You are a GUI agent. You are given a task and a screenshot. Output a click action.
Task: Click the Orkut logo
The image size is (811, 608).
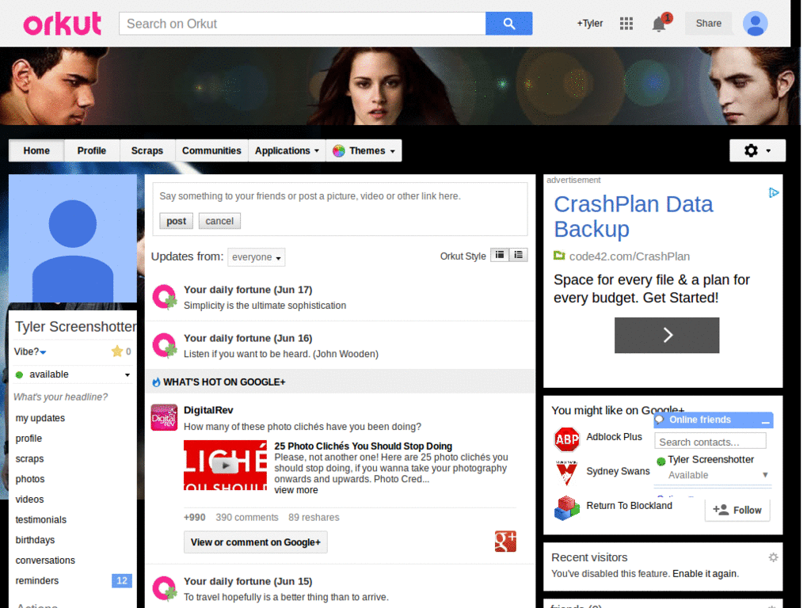point(62,24)
